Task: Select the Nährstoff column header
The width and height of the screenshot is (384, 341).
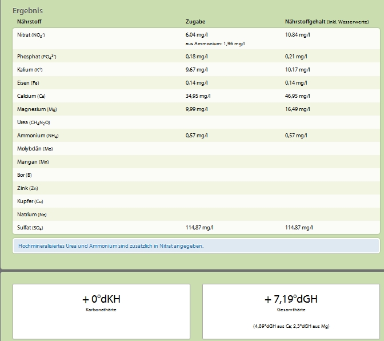Action: tap(29, 22)
